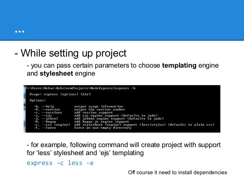Click 'Usage: express [options] [dir]' line
This screenshot has width=244, height=183.
60,94
